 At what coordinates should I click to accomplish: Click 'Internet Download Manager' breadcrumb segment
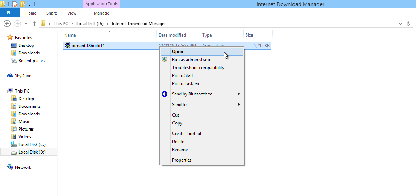[139, 24]
